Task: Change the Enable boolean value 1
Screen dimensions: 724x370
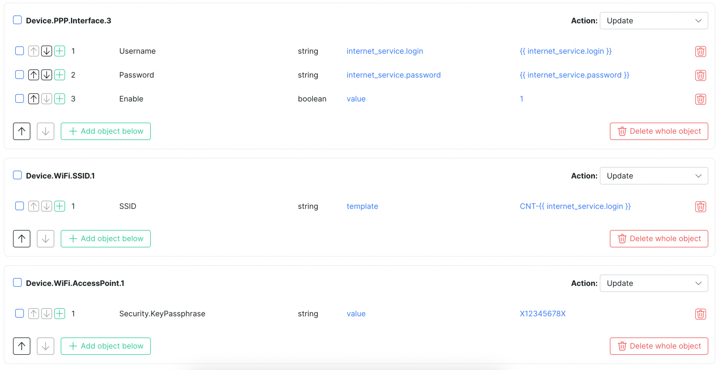Action: pyautogui.click(x=521, y=99)
